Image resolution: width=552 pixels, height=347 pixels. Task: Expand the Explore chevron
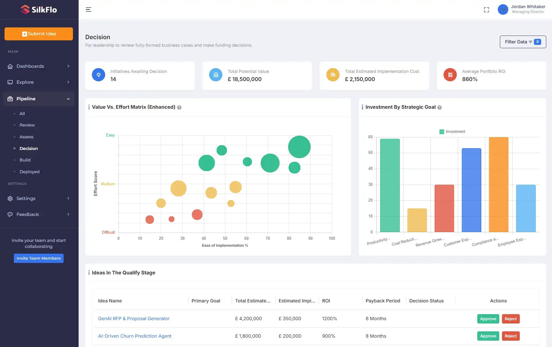pos(68,82)
